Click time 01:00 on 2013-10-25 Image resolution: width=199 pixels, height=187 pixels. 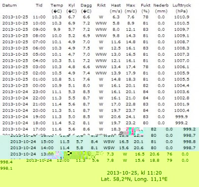pos(39,80)
